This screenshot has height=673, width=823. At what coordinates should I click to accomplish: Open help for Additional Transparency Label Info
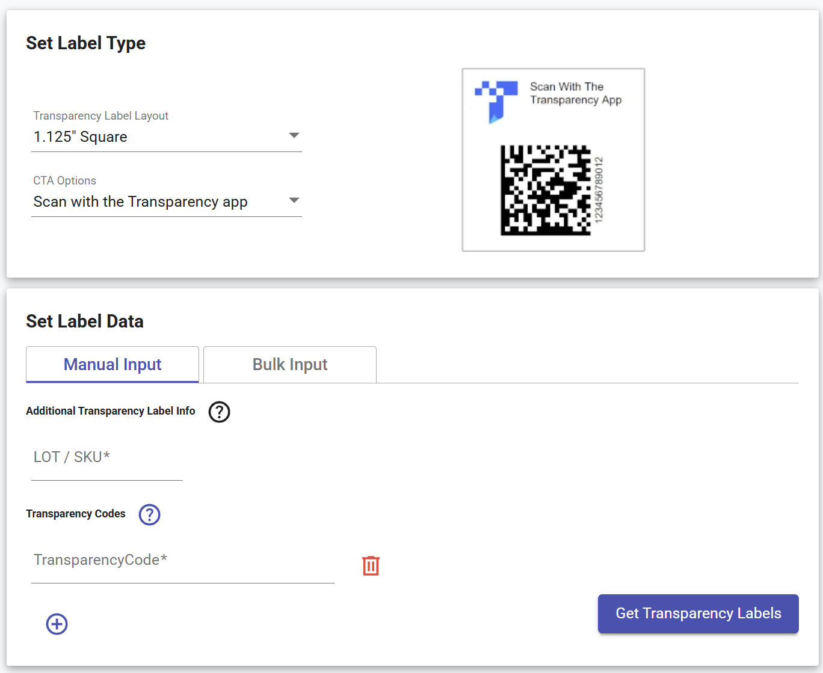point(219,412)
